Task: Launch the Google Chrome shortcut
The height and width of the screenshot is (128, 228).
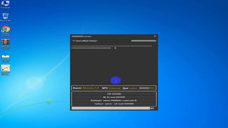Action: [6, 31]
